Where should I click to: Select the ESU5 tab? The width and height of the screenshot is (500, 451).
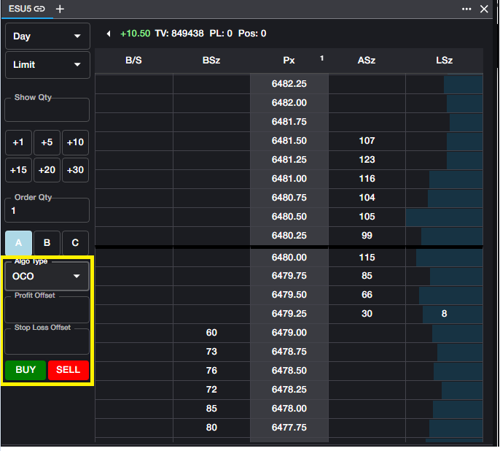(20, 9)
